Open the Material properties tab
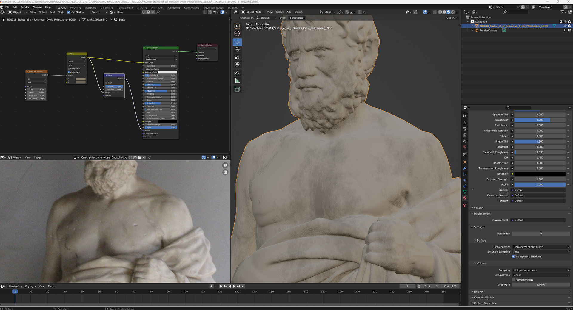This screenshot has height=310, width=573. point(465,198)
